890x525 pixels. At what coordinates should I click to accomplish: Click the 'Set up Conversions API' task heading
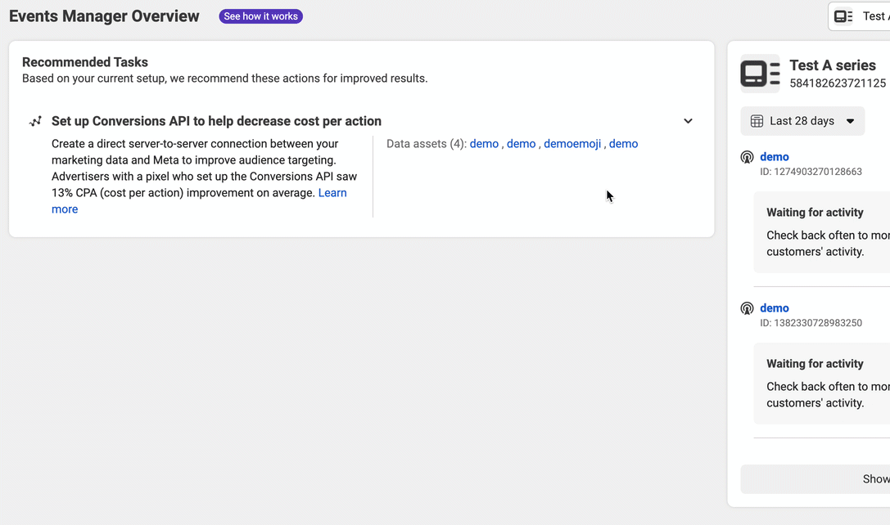(216, 121)
